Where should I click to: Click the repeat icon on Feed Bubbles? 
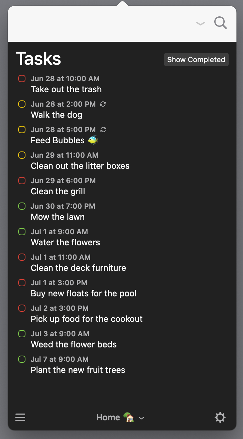tap(103, 130)
